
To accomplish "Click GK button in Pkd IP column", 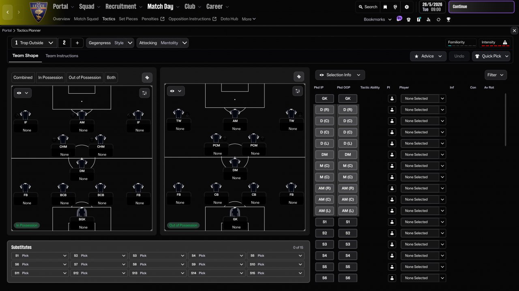I will coord(324,98).
